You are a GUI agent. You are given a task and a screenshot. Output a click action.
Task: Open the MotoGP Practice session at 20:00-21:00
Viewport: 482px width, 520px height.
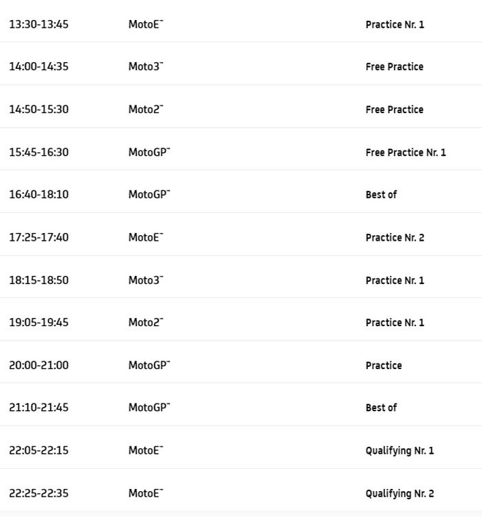click(384, 366)
